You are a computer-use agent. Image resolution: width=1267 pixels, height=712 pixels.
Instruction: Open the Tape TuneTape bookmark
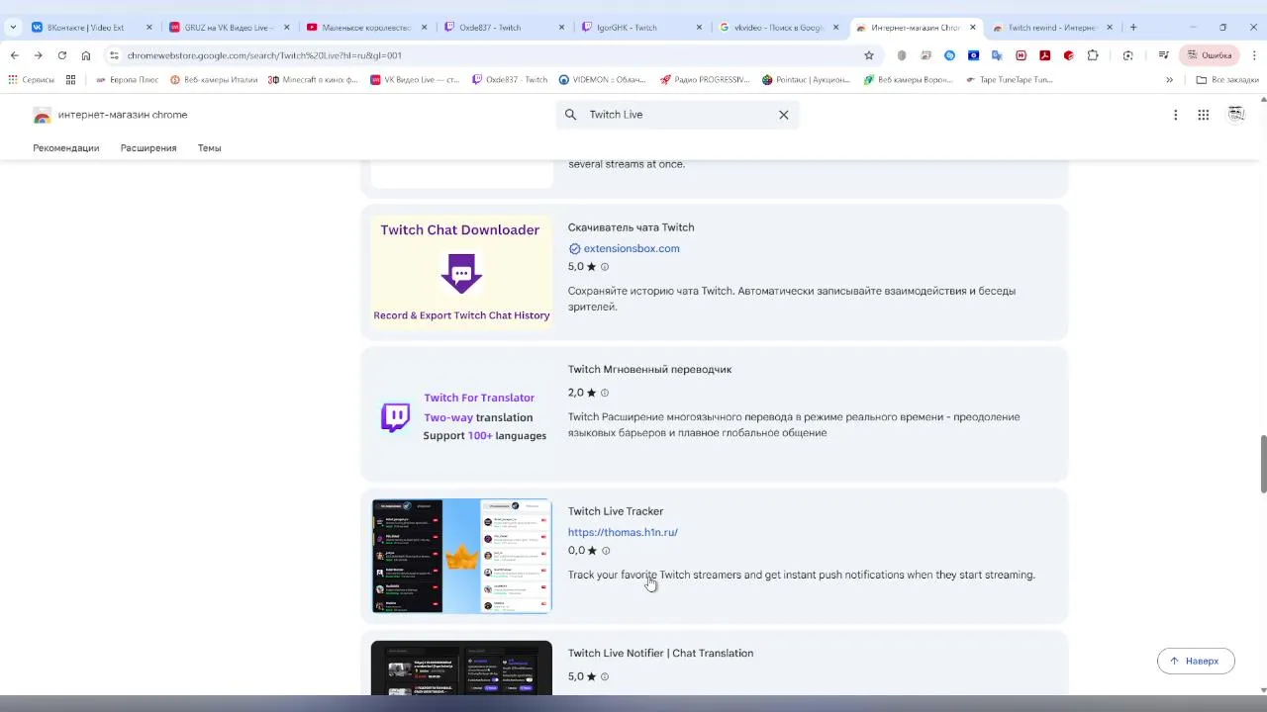tap(1009, 79)
